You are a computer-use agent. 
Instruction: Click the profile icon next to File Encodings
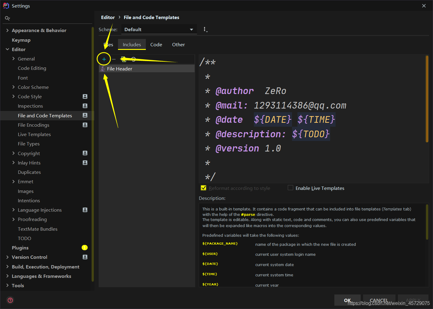pyautogui.click(x=85, y=125)
